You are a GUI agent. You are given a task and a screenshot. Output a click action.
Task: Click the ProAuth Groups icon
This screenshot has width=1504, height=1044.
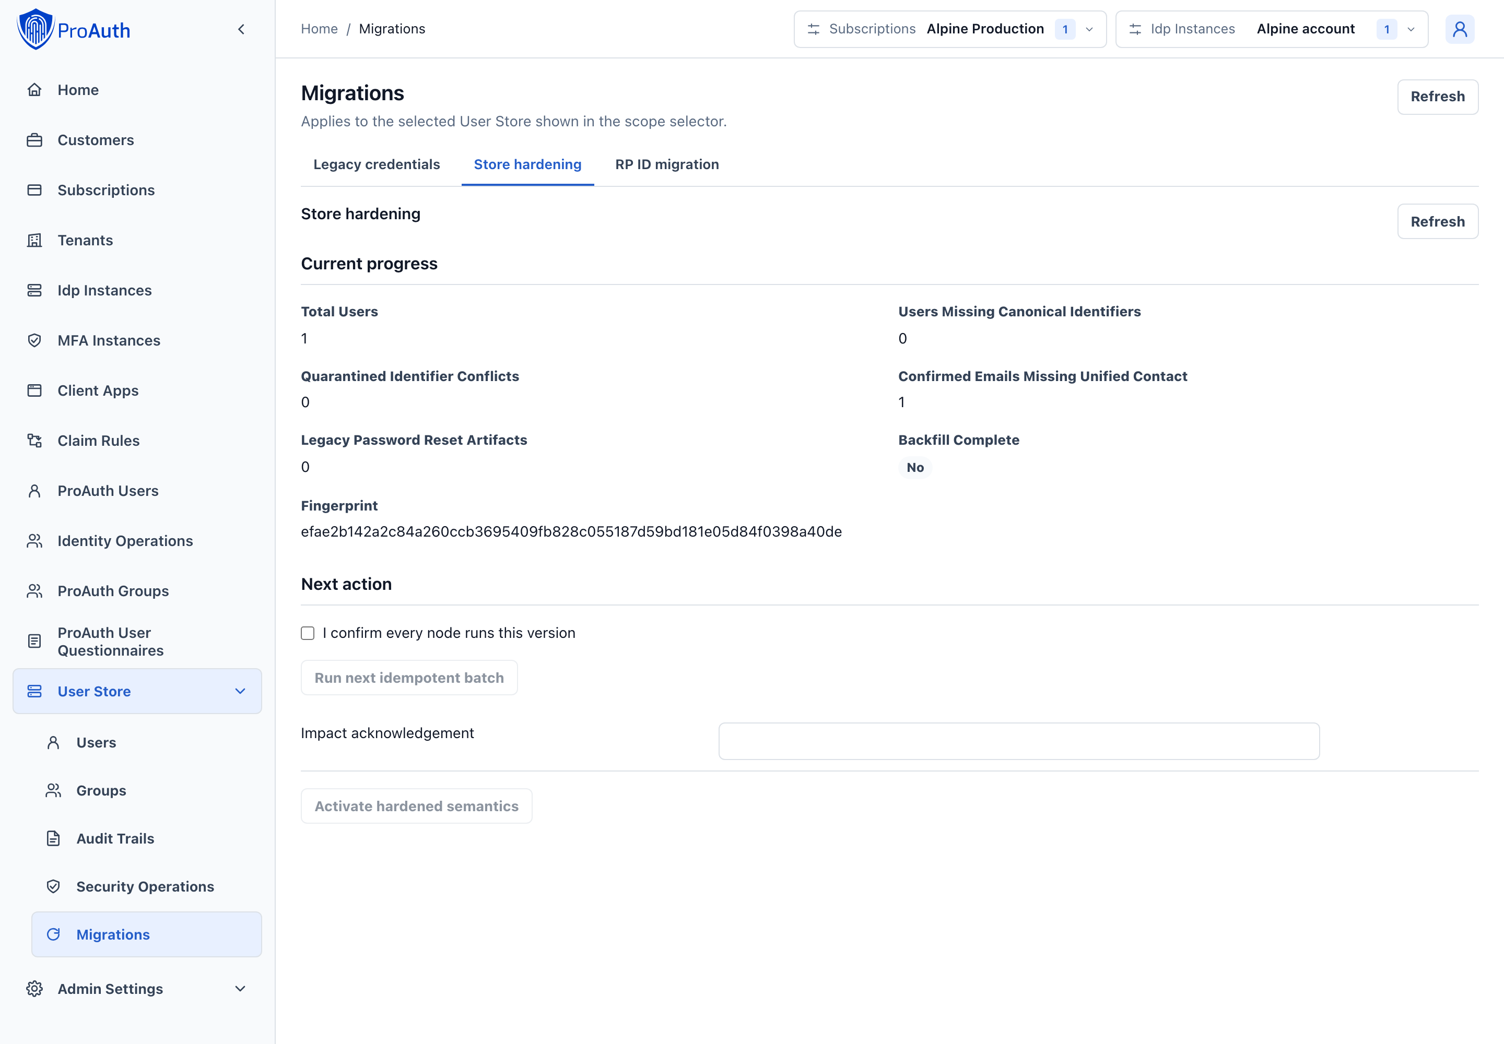(x=34, y=591)
